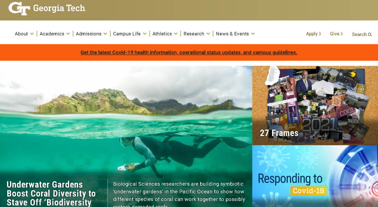Select the Campus Life menu item
The height and width of the screenshot is (207, 378).
pos(127,34)
